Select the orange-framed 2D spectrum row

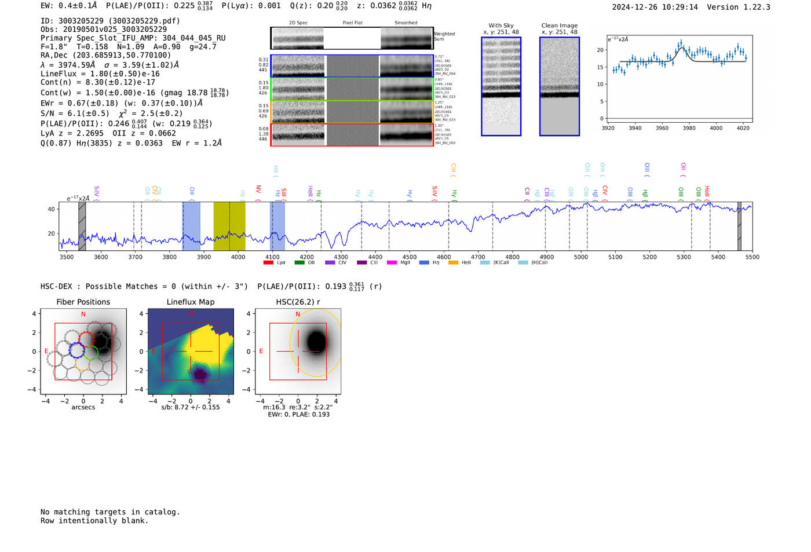coord(352,112)
